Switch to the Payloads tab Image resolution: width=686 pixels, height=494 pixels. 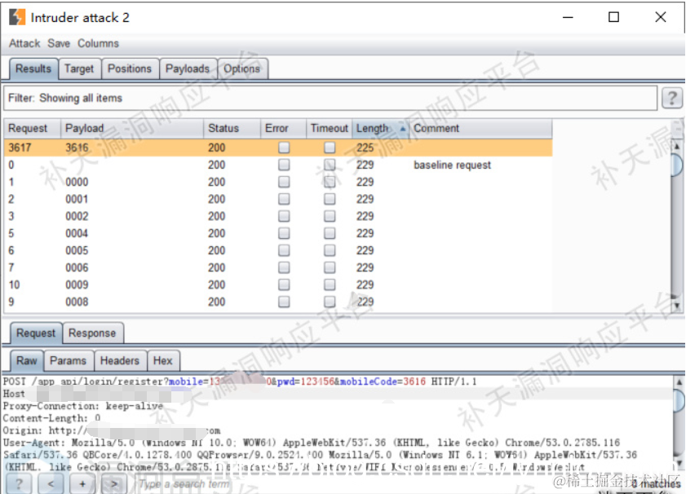(188, 68)
